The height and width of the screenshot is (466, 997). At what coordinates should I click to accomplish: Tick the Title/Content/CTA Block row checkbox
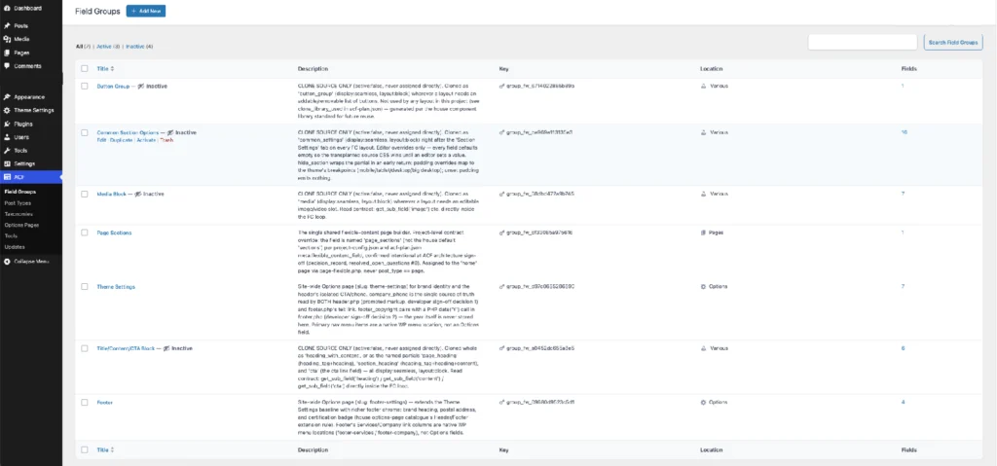pyautogui.click(x=85, y=348)
